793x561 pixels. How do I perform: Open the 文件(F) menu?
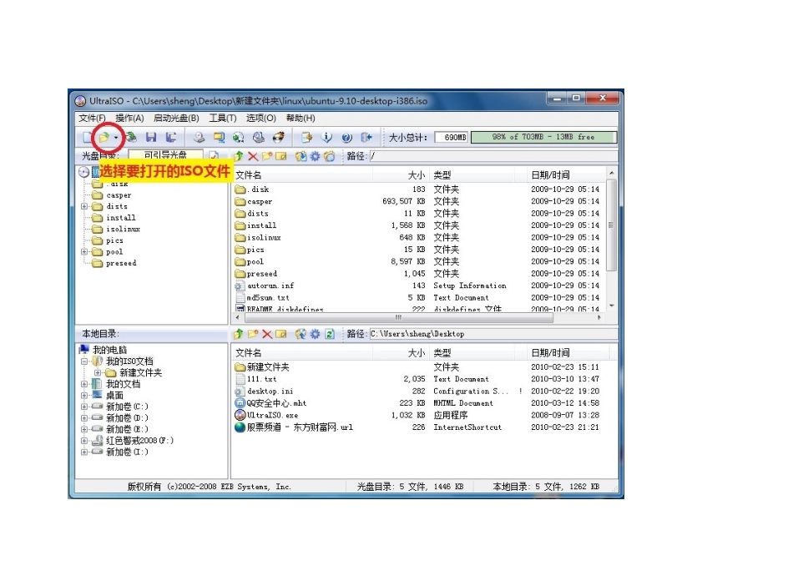pyautogui.click(x=92, y=119)
